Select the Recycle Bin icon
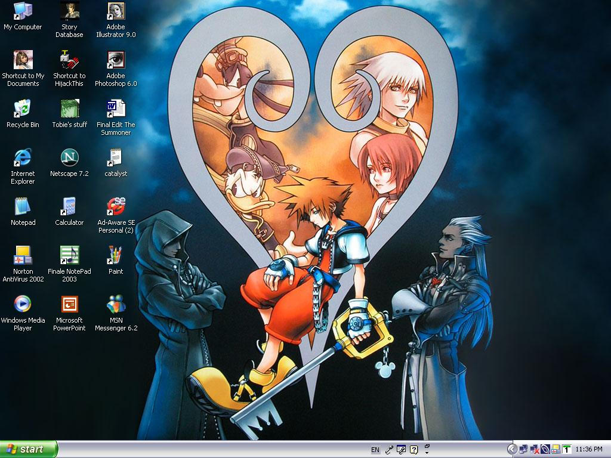Viewport: 611px width, 458px height. click(x=23, y=114)
